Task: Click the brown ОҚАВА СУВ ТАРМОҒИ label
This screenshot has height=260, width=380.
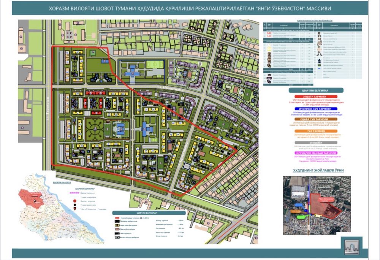Action: (316, 119)
